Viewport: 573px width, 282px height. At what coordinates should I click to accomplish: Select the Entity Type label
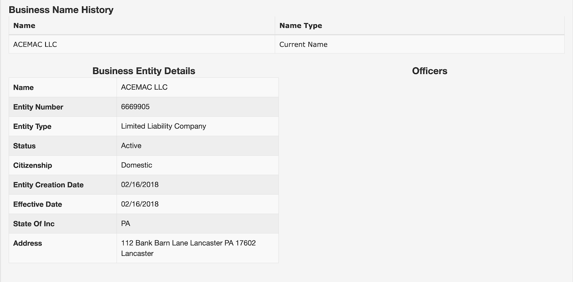32,126
